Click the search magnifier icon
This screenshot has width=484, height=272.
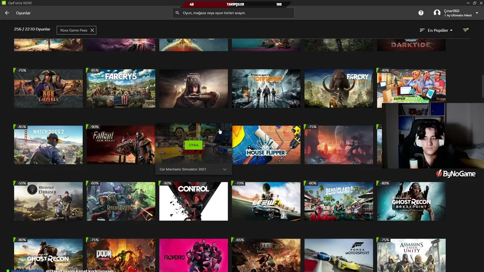coord(177,13)
